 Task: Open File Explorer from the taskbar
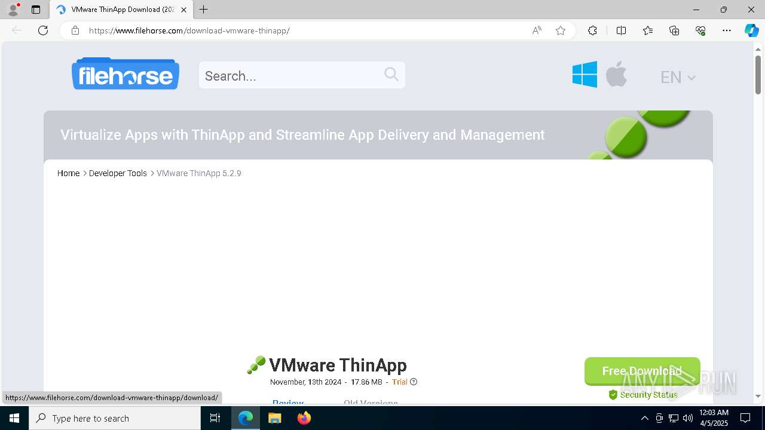point(274,418)
